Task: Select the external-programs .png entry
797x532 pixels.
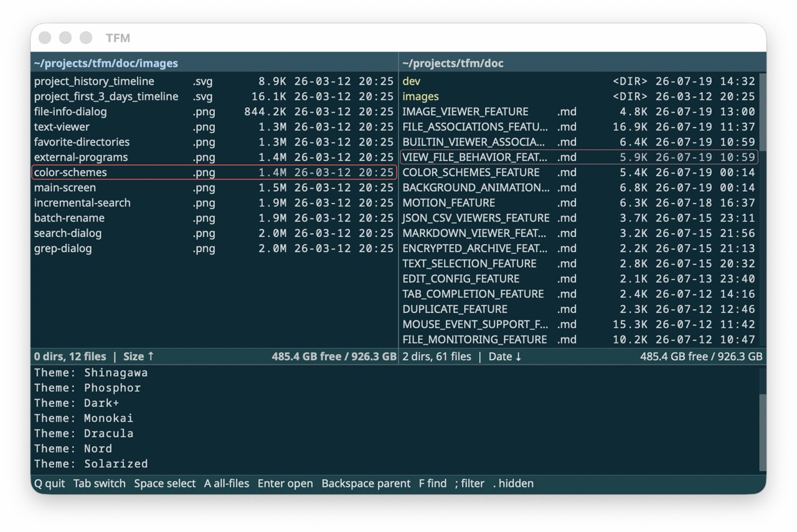Action: click(x=214, y=157)
